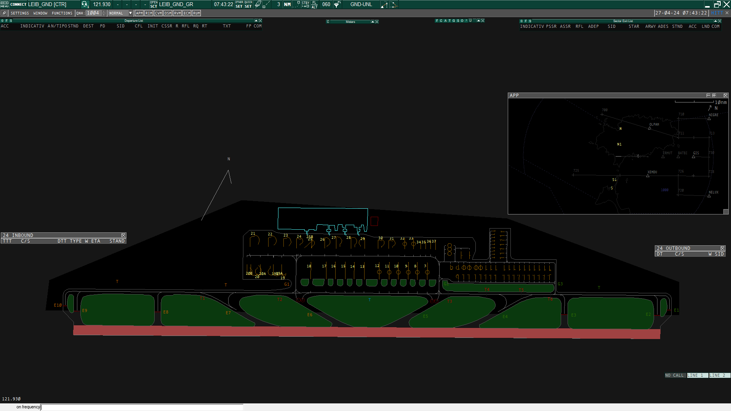Click the S button in Departure List
Viewport: 731px width, 411px height.
(x=11, y=21)
